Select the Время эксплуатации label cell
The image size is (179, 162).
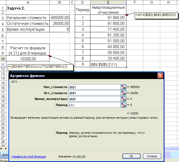coord(28,29)
